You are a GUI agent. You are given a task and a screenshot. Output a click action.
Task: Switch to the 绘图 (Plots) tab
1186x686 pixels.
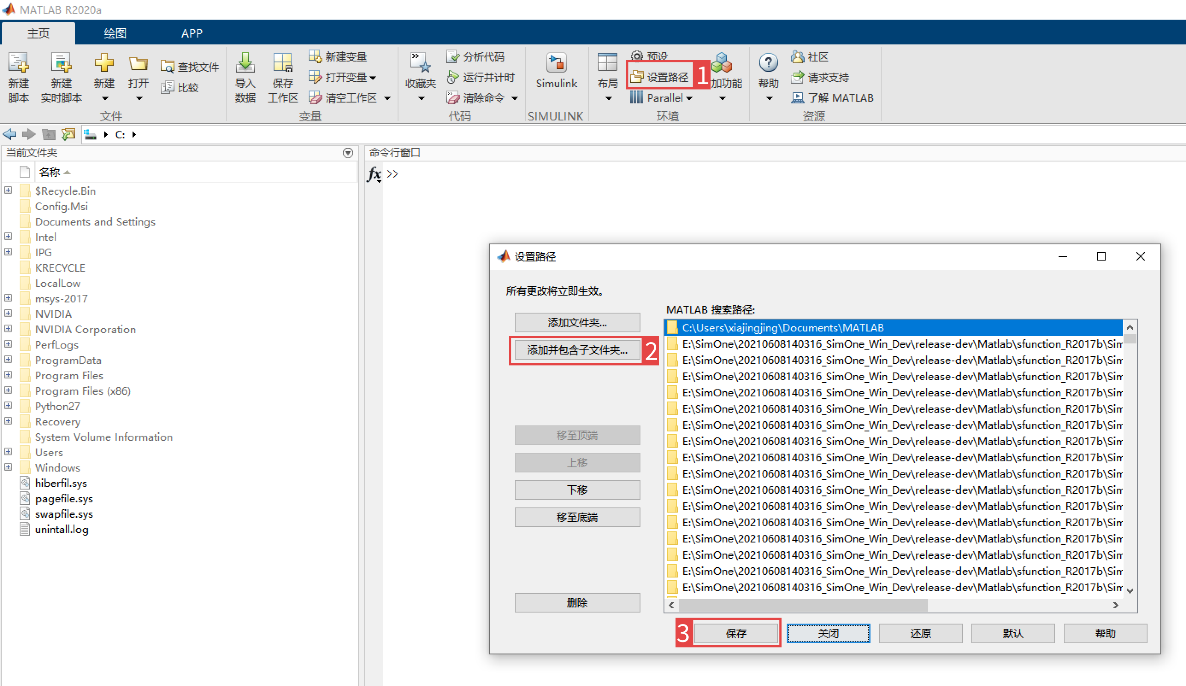(x=115, y=33)
